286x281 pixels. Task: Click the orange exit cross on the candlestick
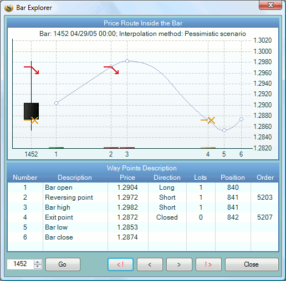click(32, 121)
